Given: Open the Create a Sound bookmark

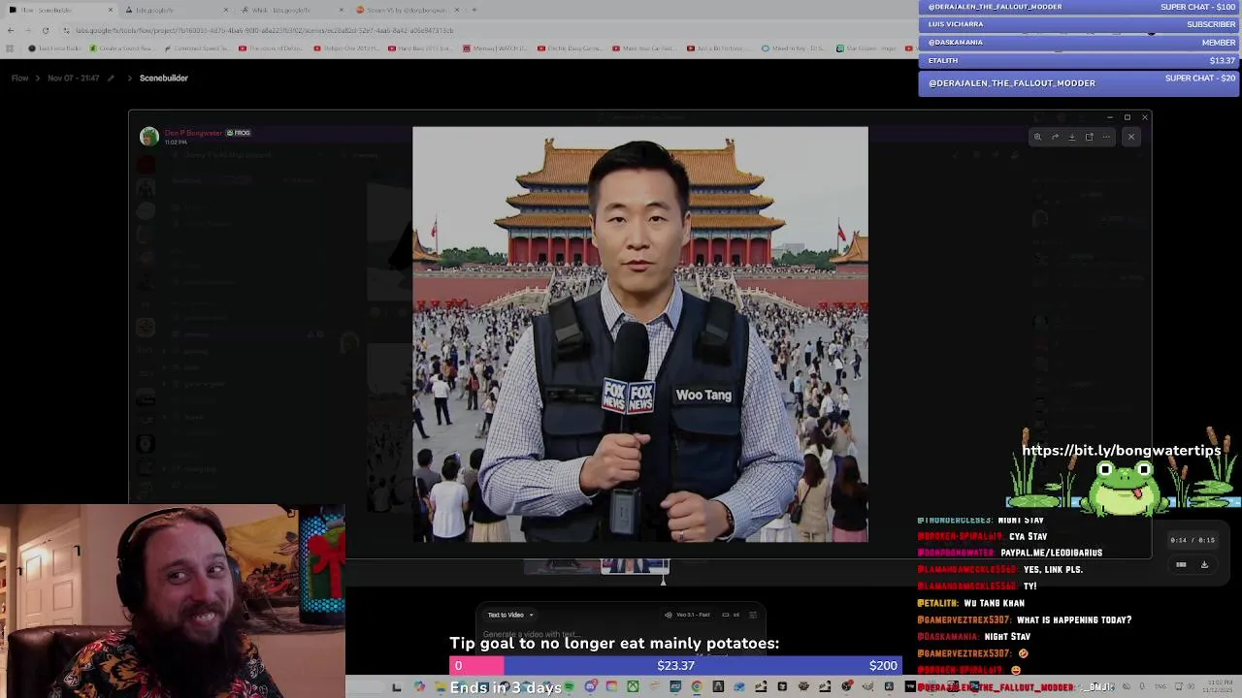Looking at the screenshot, I should 121,48.
